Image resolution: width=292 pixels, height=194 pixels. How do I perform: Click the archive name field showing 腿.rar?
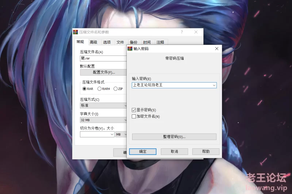coord(103,58)
